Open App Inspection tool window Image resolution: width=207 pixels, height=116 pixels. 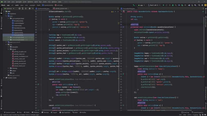pos(65,112)
